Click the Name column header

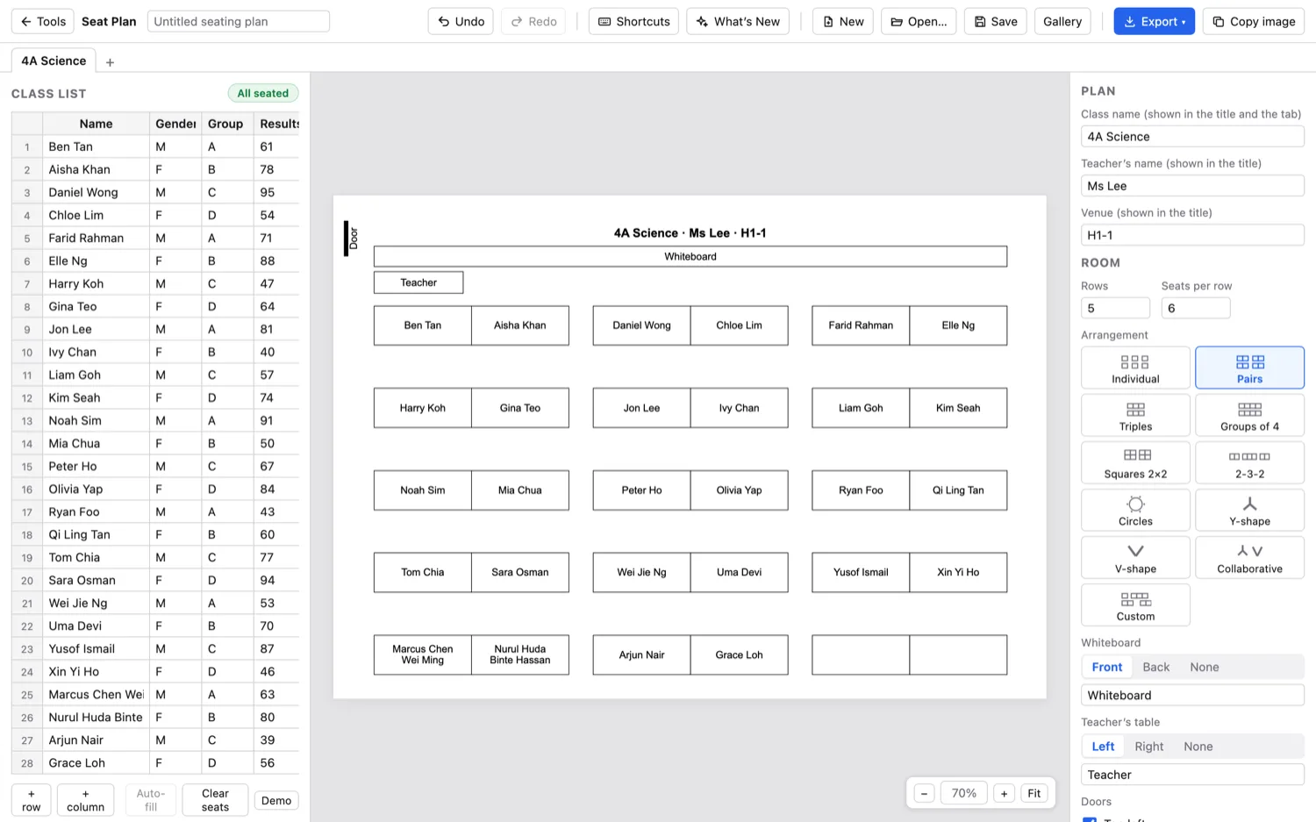point(96,124)
